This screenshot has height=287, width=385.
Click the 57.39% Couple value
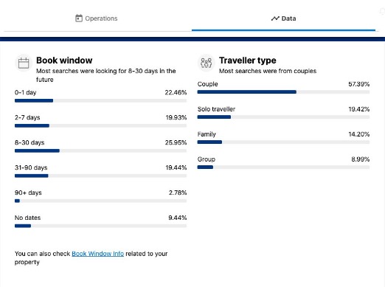pyautogui.click(x=358, y=84)
